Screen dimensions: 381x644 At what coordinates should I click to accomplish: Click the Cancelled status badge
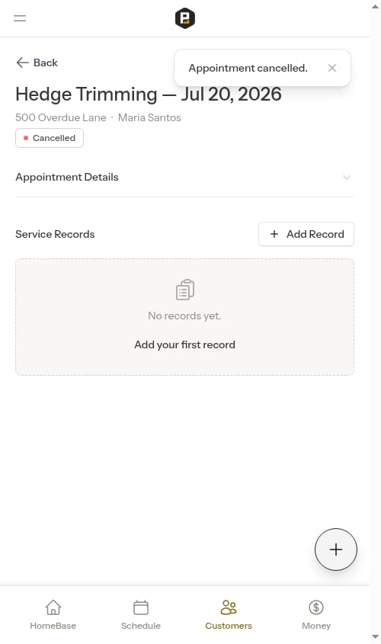50,138
